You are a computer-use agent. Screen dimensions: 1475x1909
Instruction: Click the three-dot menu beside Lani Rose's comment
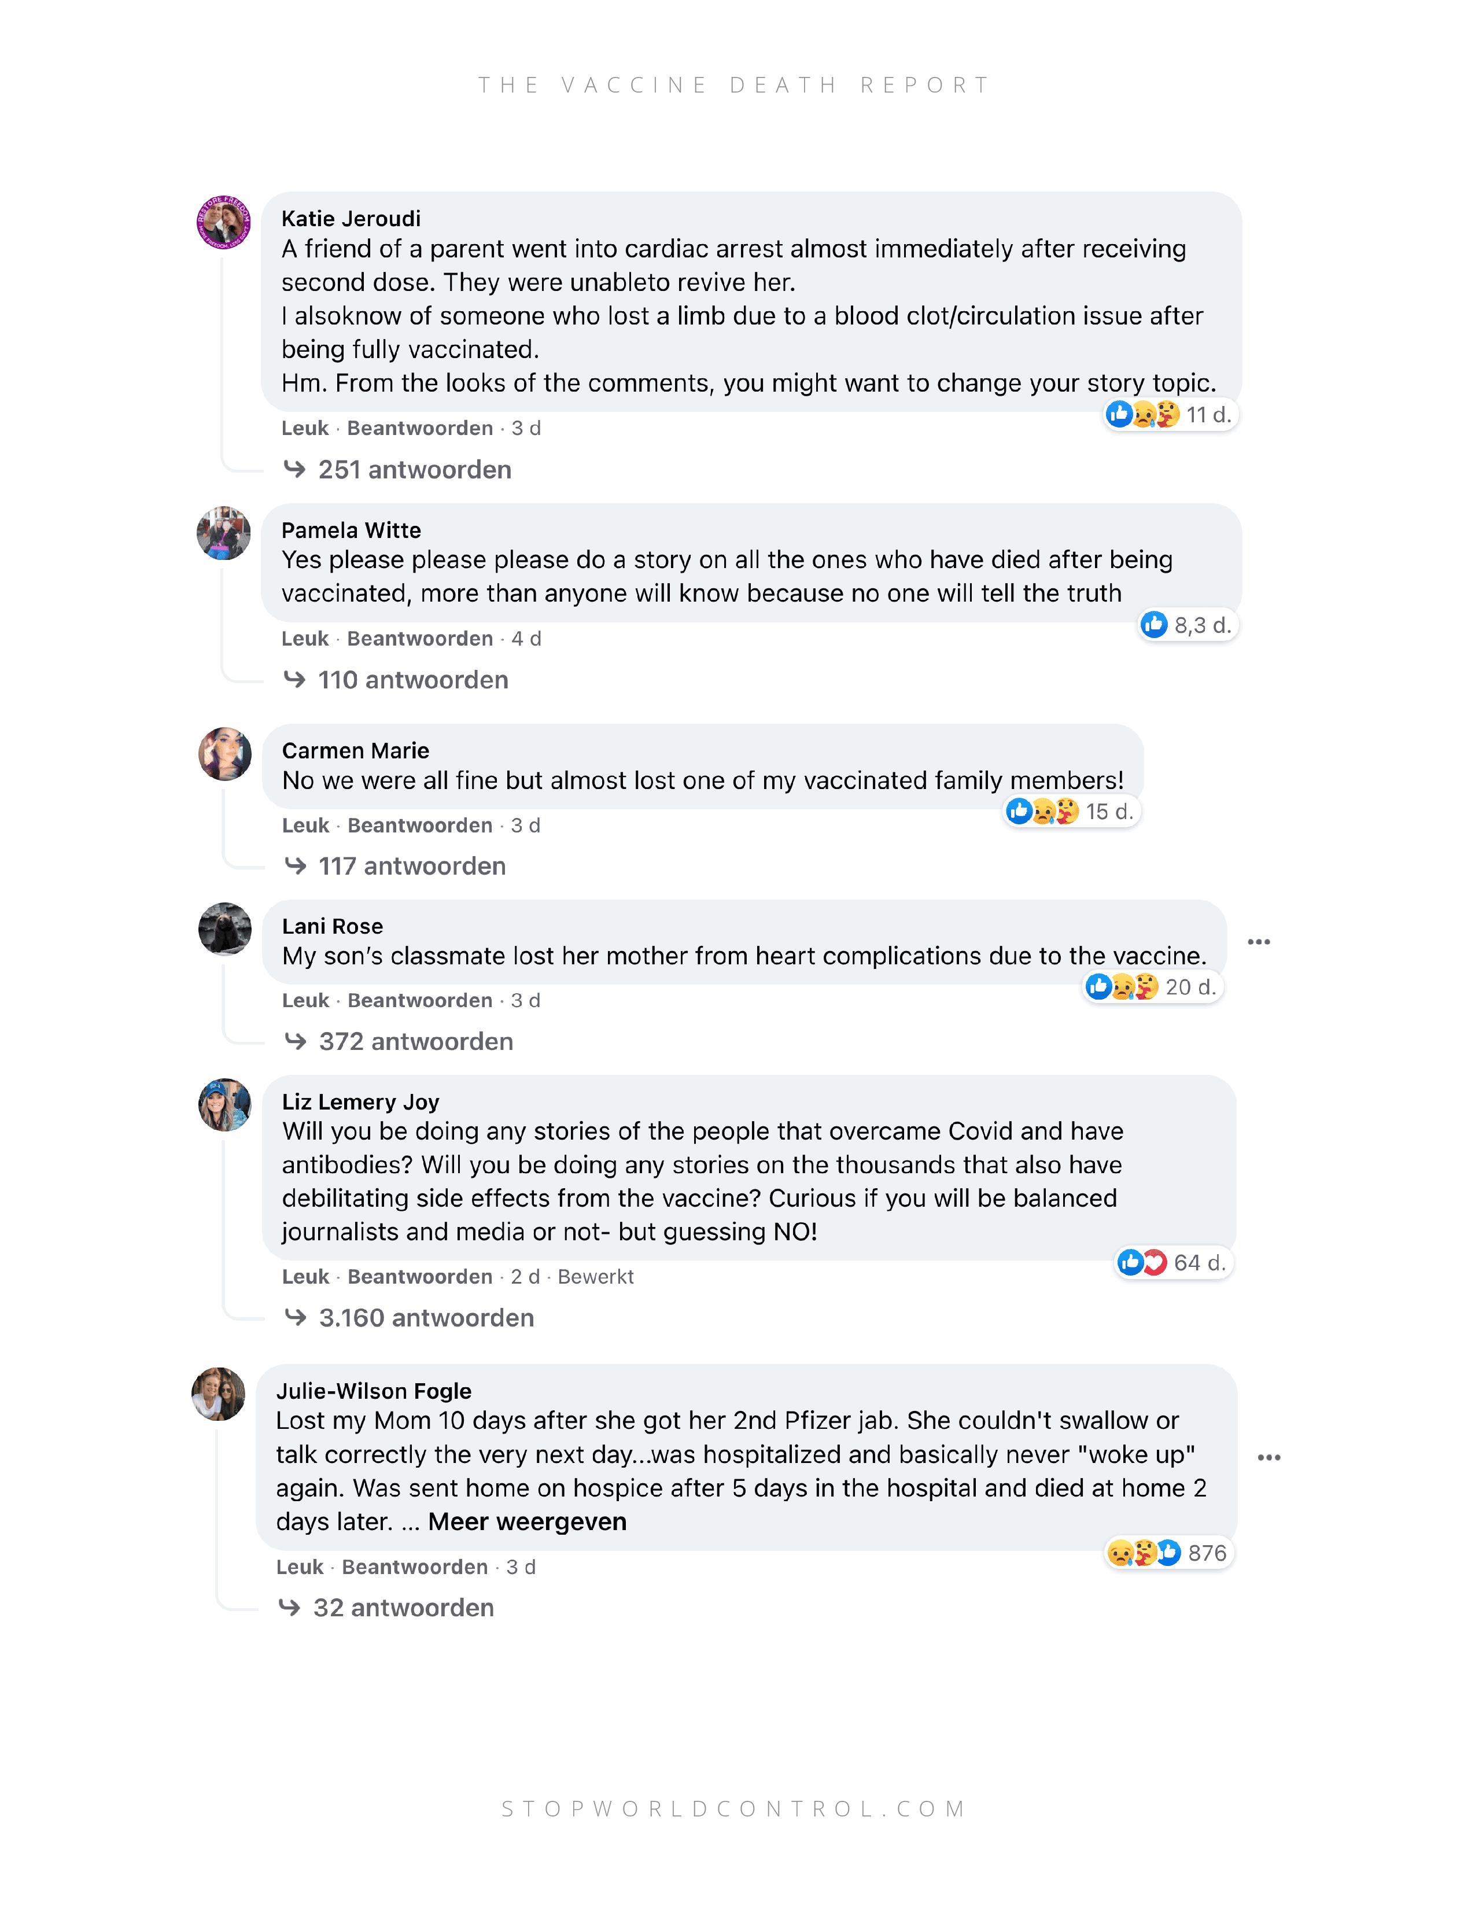pos(1258,941)
